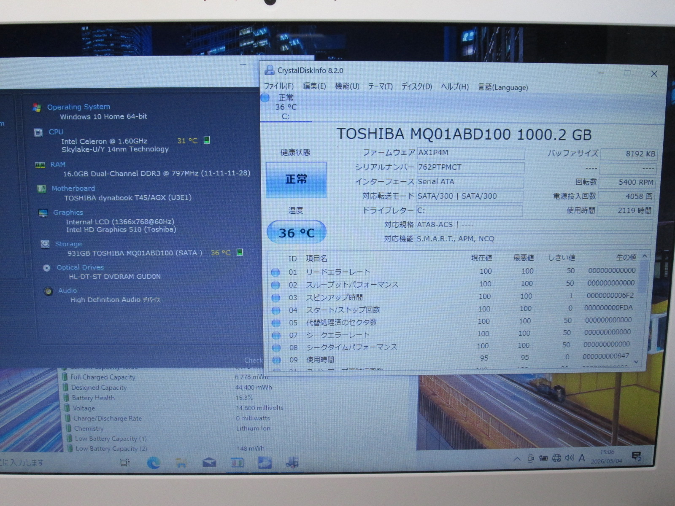The height and width of the screenshot is (506, 675).
Task: Click the volume speaker tray icon
Action: pos(569,458)
